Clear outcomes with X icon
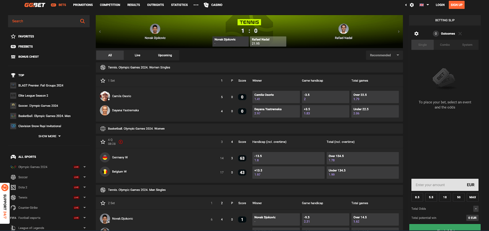Screen dimensions: 489x231 click(x=460, y=34)
